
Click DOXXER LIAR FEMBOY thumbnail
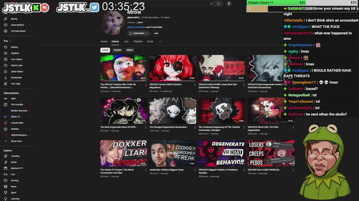[x=124, y=153]
